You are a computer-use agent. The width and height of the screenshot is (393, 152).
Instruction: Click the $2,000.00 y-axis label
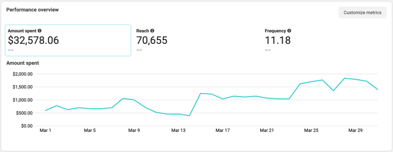[23, 74]
